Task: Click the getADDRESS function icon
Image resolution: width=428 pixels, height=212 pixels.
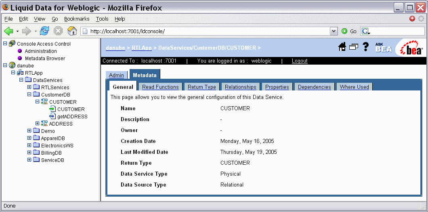Action: pyautogui.click(x=52, y=117)
